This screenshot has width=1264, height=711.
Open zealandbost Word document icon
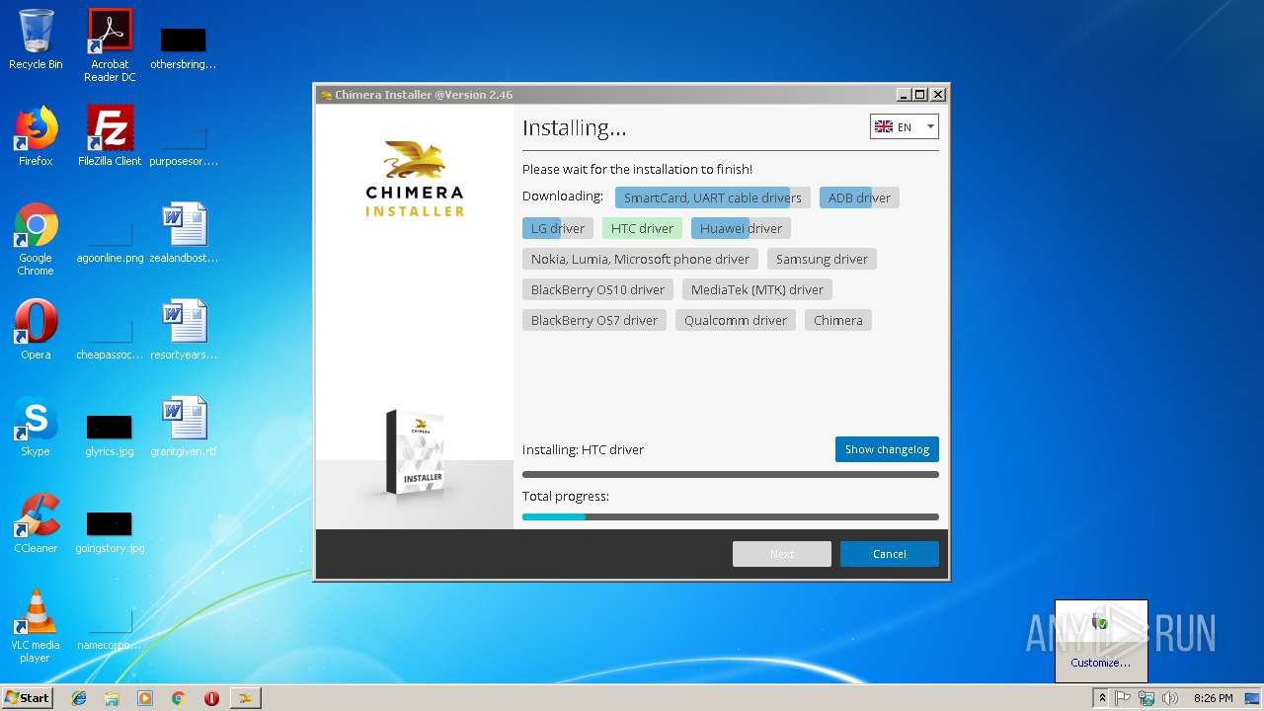point(184,233)
